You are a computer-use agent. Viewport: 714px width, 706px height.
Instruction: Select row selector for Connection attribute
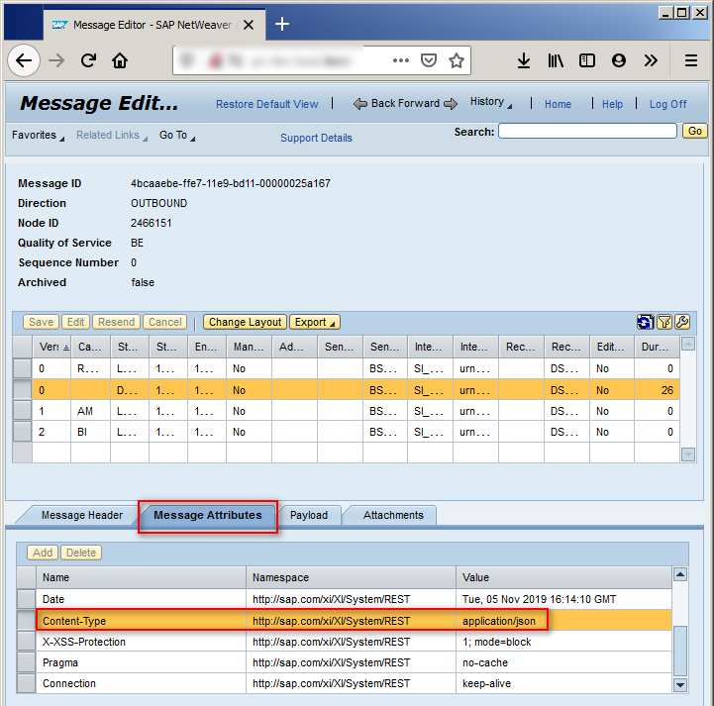click(x=26, y=683)
